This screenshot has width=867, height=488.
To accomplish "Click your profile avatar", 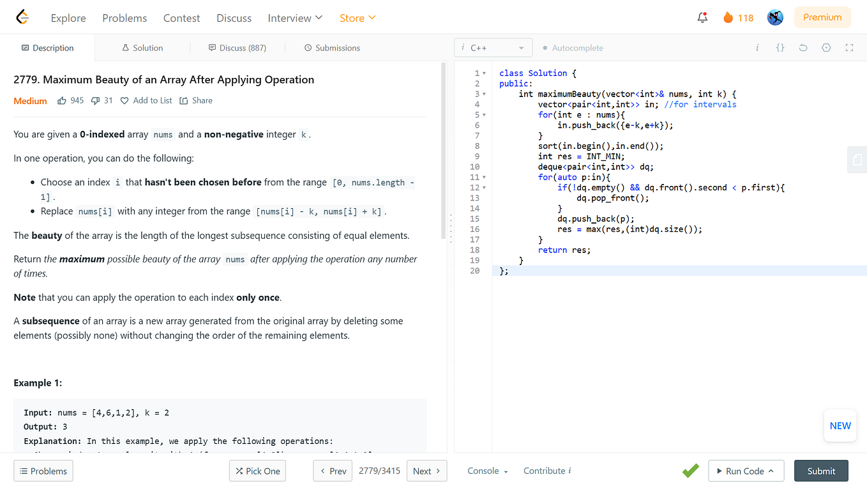I will [774, 17].
